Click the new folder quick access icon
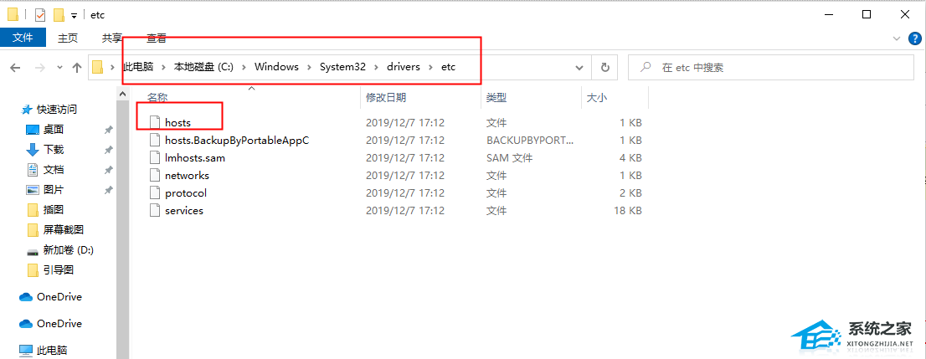The width and height of the screenshot is (926, 359). [x=59, y=15]
